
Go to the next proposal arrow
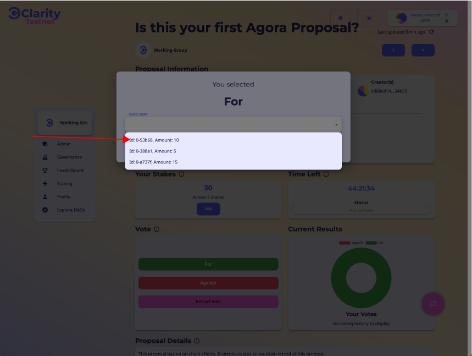coord(423,50)
